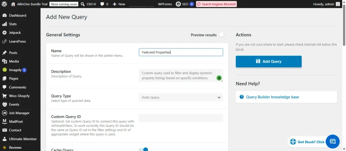Toggle the Preview results switch
346x151 pixels.
[221, 35]
